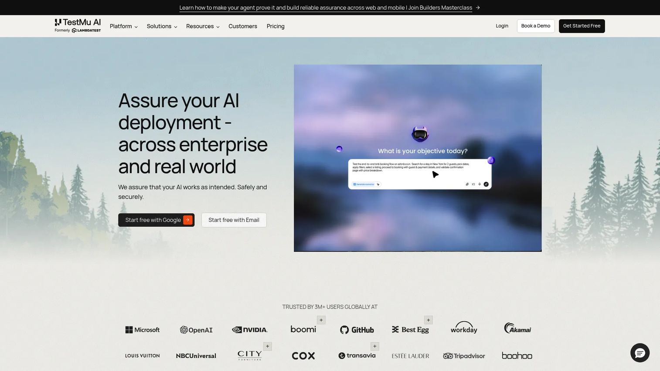Expand the plus icon beside boomi
Image resolution: width=660 pixels, height=371 pixels.
point(321,320)
